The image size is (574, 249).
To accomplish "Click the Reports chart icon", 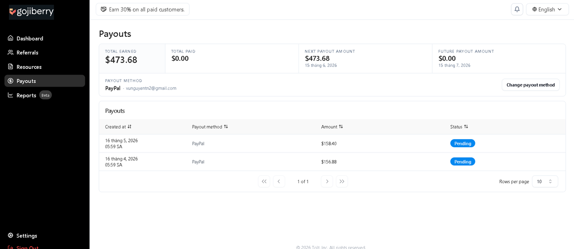I will coord(11,95).
